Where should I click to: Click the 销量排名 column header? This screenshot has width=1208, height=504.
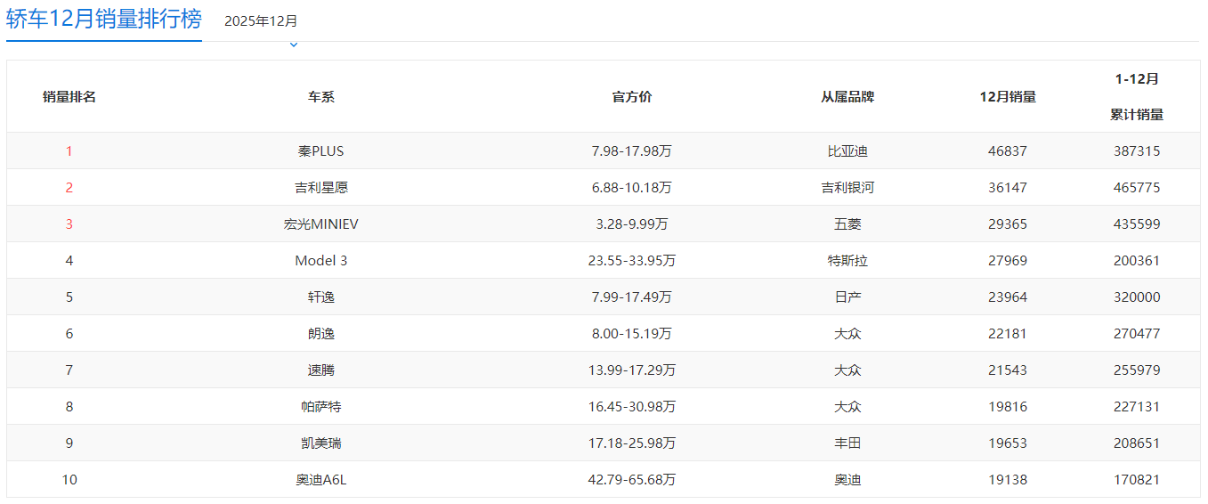point(69,97)
